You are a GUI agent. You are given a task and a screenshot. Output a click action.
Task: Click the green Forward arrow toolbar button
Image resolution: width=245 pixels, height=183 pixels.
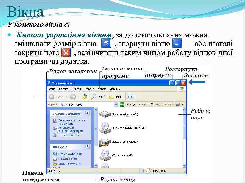click(x=73, y=97)
